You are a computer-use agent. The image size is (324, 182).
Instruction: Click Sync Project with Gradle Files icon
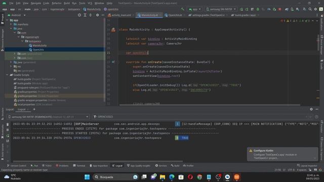tap(287, 9)
